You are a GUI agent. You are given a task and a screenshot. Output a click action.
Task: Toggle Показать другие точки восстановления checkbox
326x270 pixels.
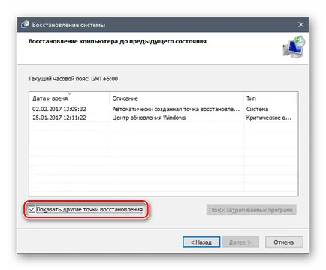(x=32, y=209)
